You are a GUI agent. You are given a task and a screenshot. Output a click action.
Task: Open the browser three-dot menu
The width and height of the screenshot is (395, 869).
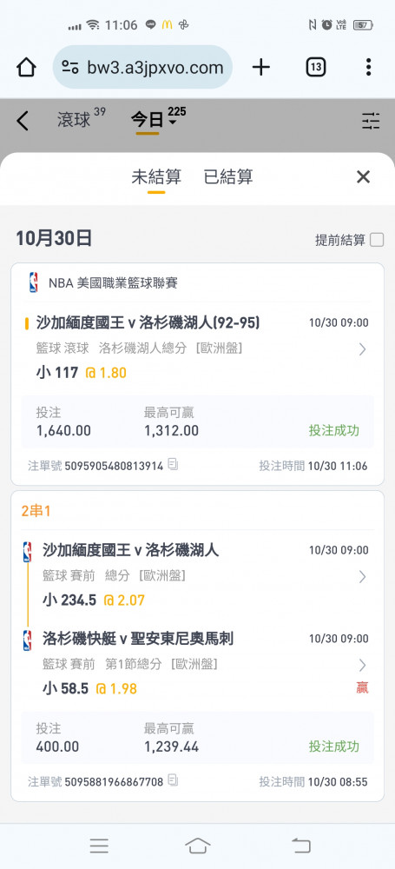(368, 68)
